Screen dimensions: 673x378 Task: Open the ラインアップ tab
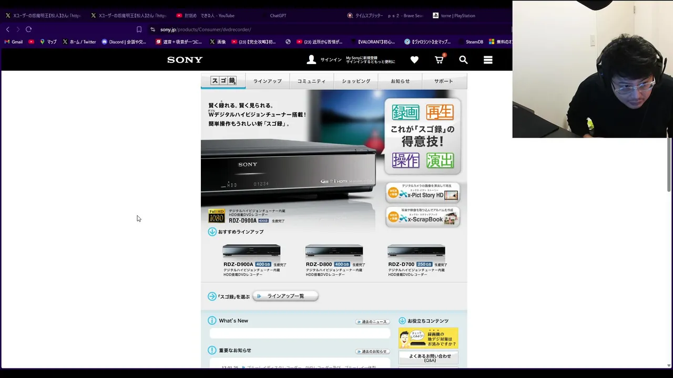(x=268, y=81)
